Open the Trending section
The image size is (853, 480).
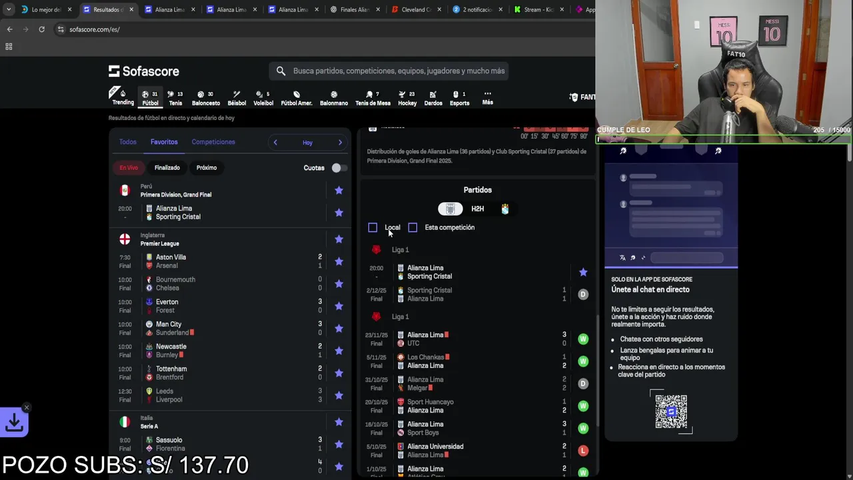click(123, 97)
